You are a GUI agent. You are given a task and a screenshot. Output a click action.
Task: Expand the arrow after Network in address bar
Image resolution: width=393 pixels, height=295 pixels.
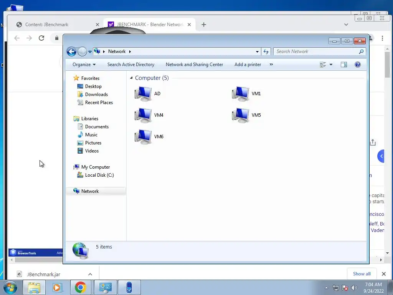tap(130, 51)
